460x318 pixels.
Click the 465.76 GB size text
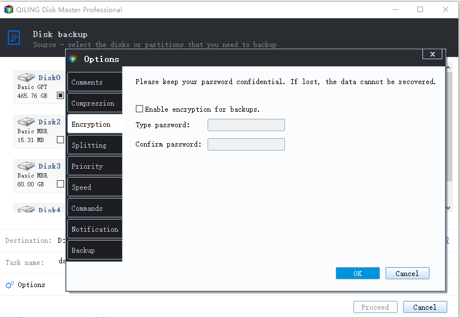[x=32, y=96]
